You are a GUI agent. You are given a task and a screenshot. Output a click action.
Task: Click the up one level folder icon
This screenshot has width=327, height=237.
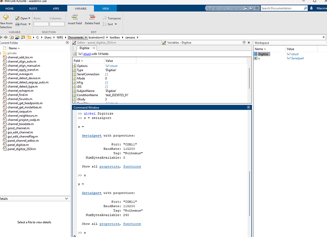[x=12, y=37]
